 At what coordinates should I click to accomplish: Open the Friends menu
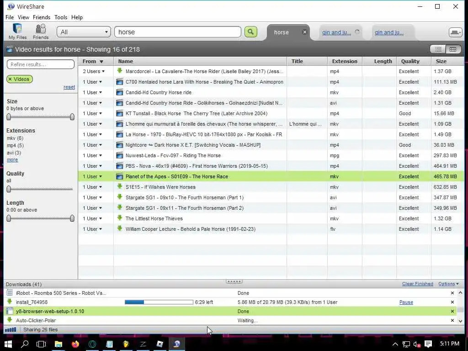42,17
